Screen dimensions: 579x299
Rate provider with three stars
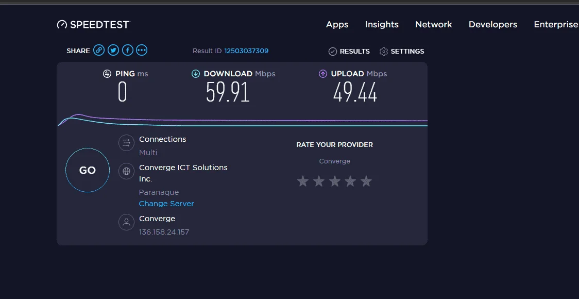pyautogui.click(x=334, y=181)
